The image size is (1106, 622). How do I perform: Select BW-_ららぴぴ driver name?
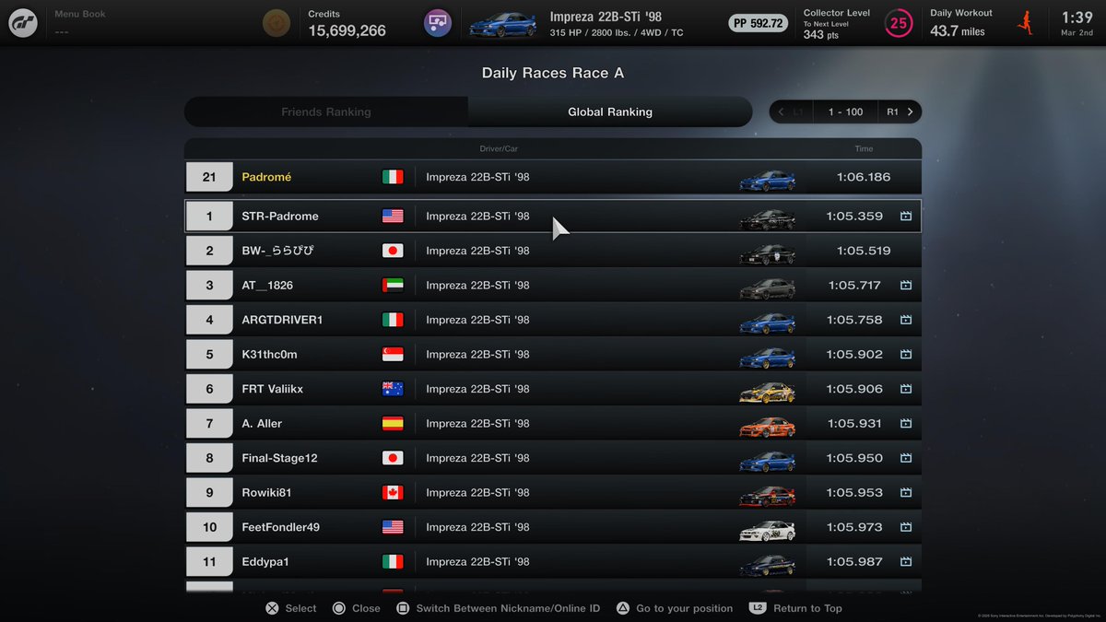pos(279,251)
